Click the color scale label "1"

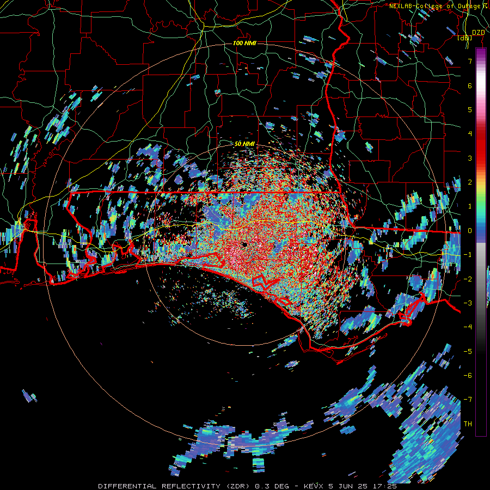point(470,206)
